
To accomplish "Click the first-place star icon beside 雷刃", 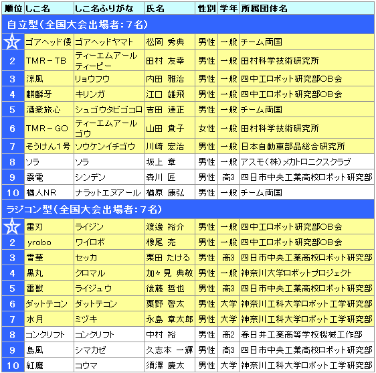I will pos(13,226).
